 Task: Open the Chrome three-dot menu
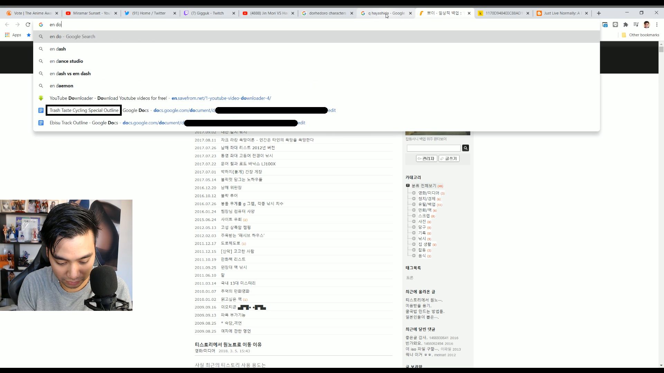coord(657,25)
